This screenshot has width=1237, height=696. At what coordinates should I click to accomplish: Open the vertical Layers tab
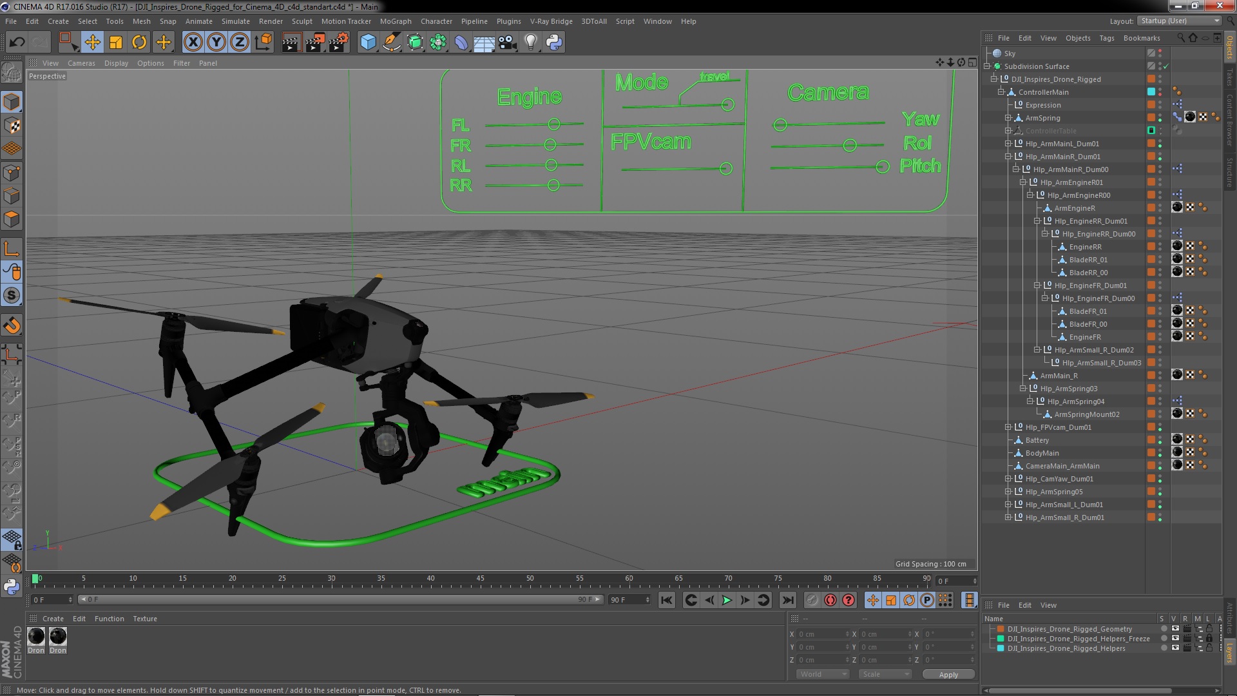pyautogui.click(x=1229, y=652)
